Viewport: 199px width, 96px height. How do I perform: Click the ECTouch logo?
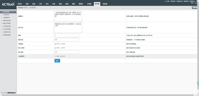(8, 4)
